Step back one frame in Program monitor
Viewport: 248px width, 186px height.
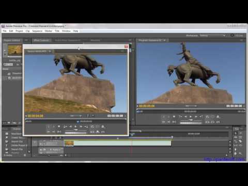coord(185,117)
